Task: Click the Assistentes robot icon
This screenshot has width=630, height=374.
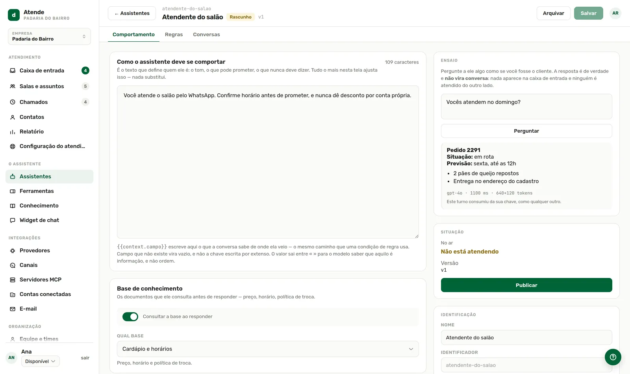Action: pos(13,176)
